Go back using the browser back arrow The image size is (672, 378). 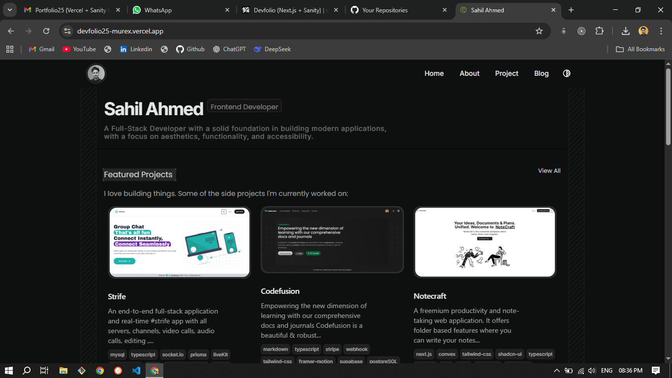tap(11, 31)
